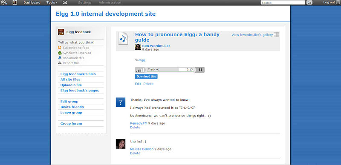Open the gallery grid view icon

tap(276, 34)
